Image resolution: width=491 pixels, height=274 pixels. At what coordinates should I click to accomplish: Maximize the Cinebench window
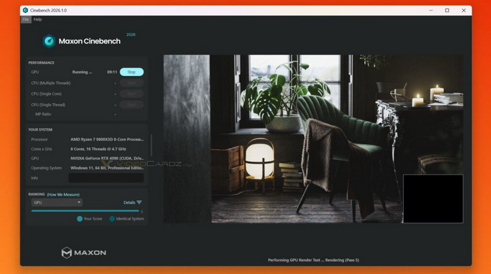pyautogui.click(x=446, y=10)
